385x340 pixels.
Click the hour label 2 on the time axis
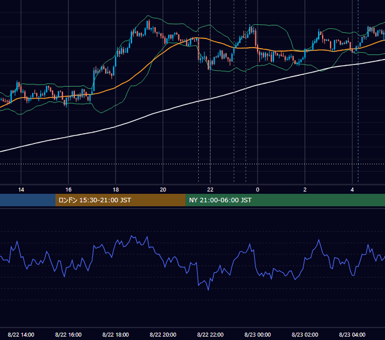(x=305, y=190)
